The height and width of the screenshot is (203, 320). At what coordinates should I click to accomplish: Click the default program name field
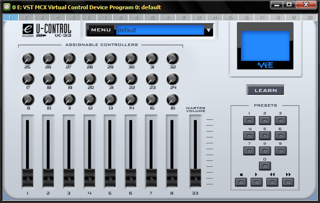pyautogui.click(x=160, y=30)
